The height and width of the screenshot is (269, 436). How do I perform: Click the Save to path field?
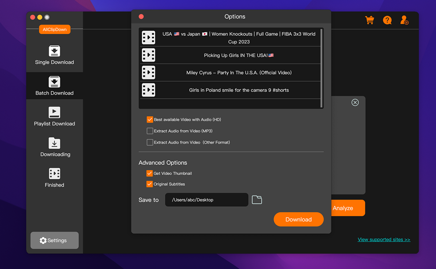207,199
